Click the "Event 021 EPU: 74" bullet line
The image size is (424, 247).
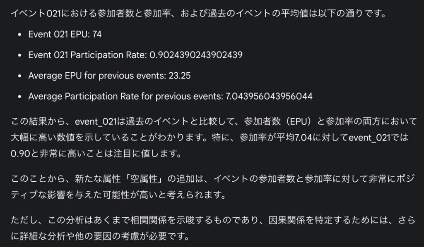pos(65,34)
